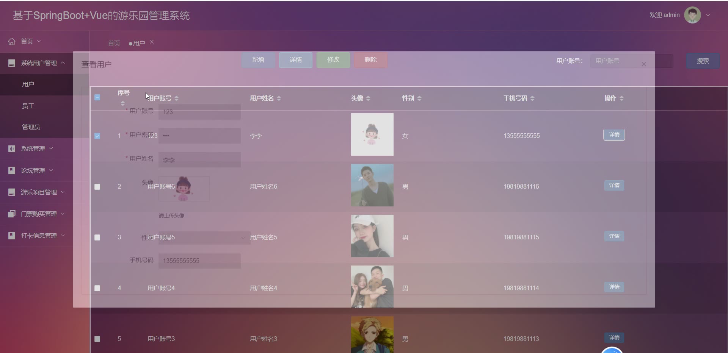Click the 用户密码 field in the dialog
This screenshot has height=353, width=728.
tap(199, 136)
